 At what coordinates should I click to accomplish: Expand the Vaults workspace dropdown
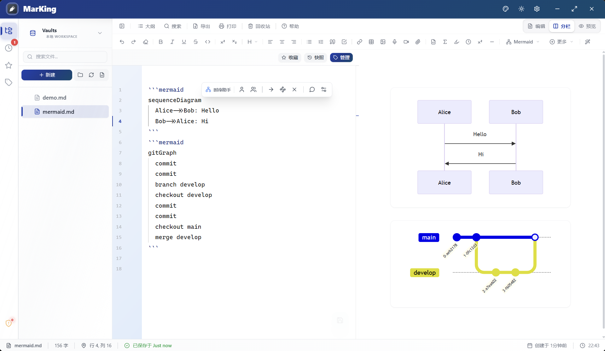click(x=100, y=33)
